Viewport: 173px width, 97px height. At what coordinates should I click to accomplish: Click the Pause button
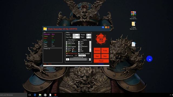pyautogui.click(x=101, y=61)
